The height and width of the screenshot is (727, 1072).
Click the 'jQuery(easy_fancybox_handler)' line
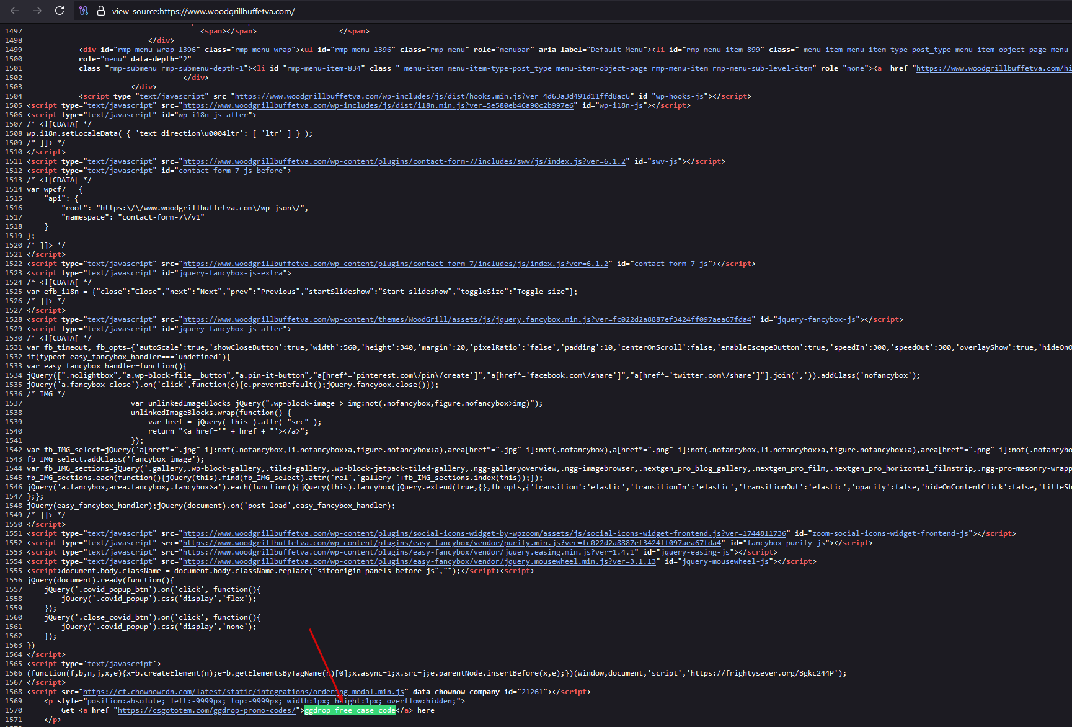tap(211, 506)
